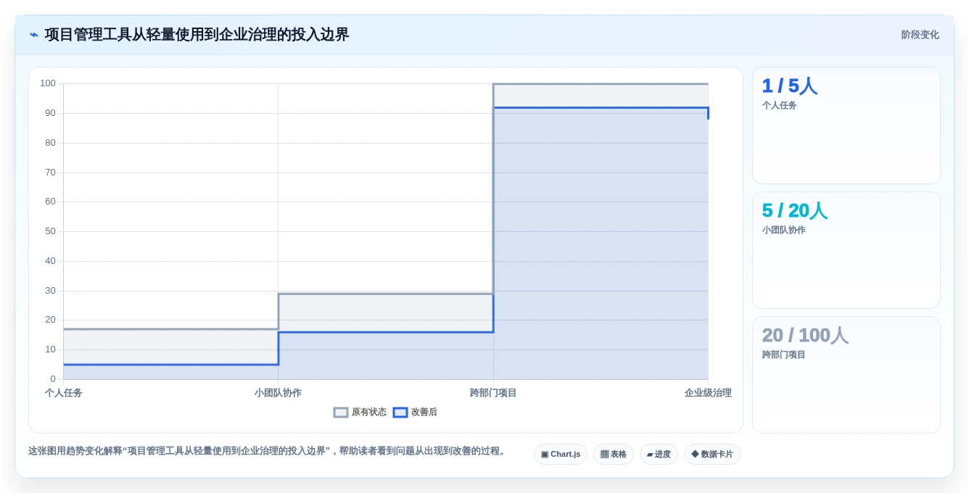Screen dimensions: 969x493
Task: Click the 企业级治理 x-axis label
Action: [708, 393]
